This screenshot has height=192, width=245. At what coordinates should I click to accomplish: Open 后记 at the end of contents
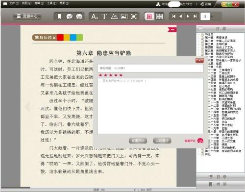208,154
